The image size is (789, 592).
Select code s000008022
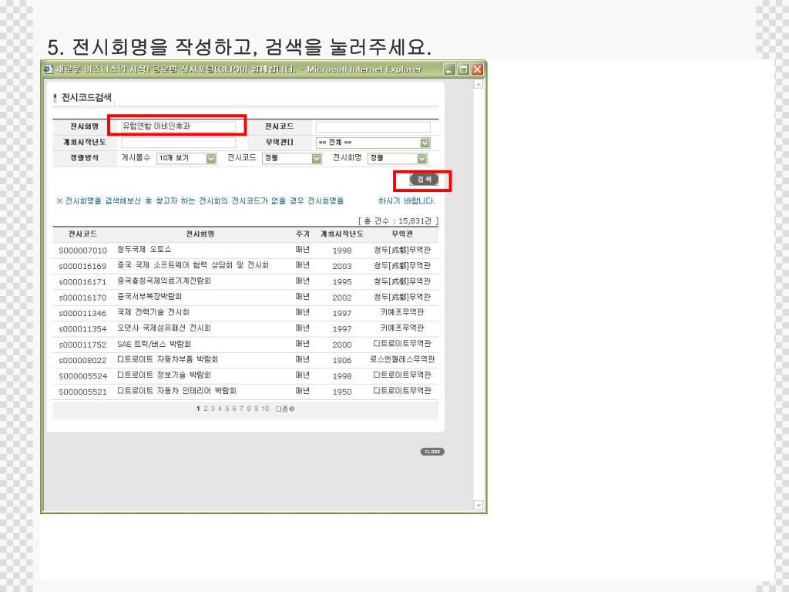[x=82, y=361]
